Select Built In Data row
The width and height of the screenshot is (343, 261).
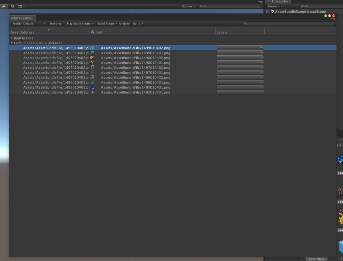[173, 38]
